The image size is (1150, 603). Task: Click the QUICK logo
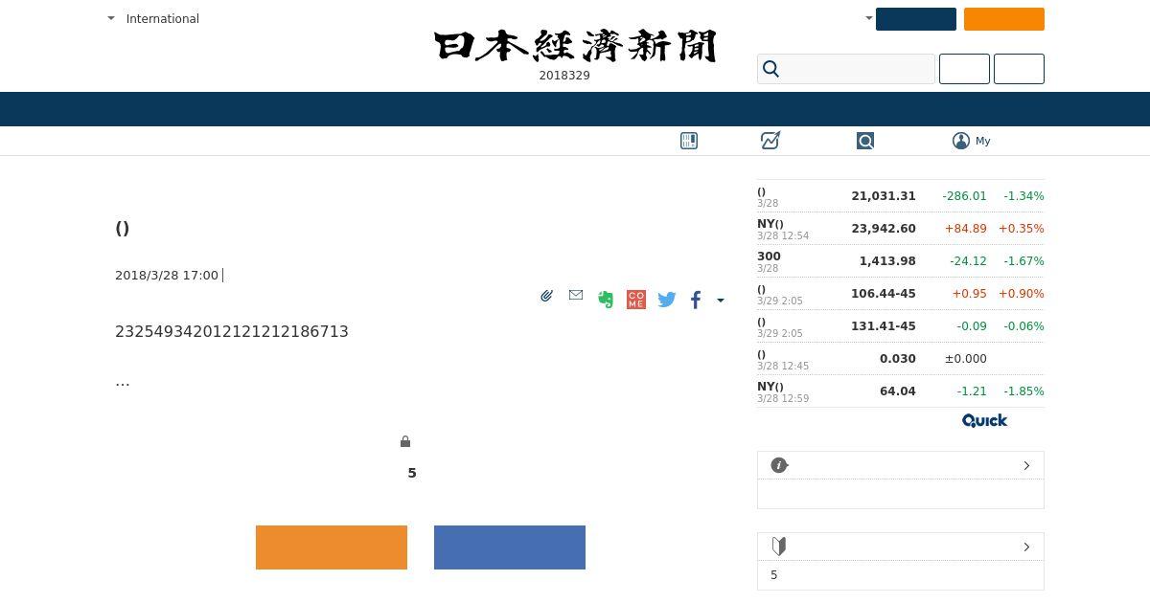pos(984,420)
